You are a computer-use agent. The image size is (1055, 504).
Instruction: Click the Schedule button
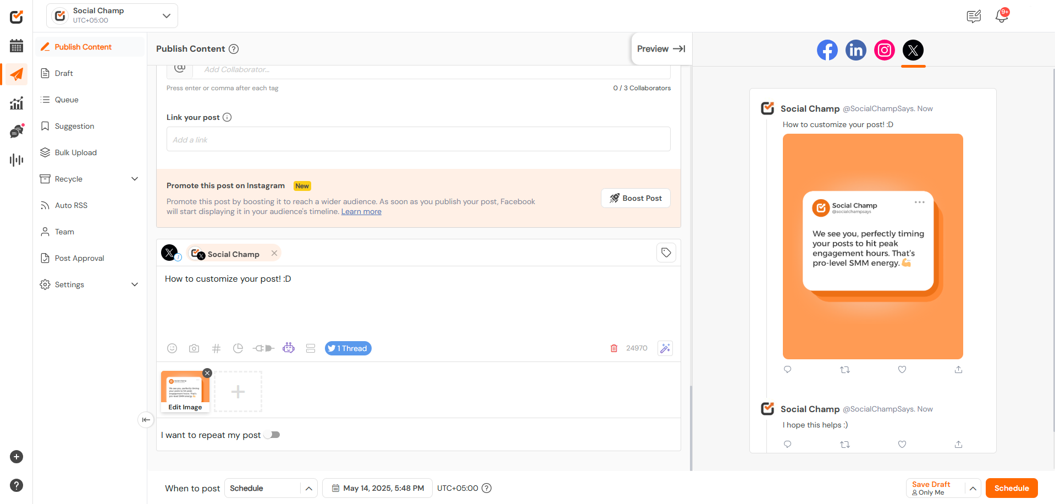[x=1012, y=488]
